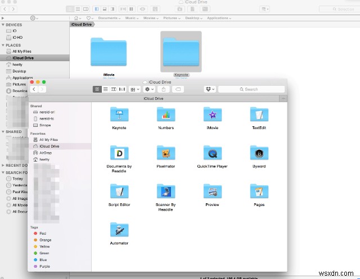Open the Byword folder
Screen dimensions: 360x279
[x=259, y=154]
